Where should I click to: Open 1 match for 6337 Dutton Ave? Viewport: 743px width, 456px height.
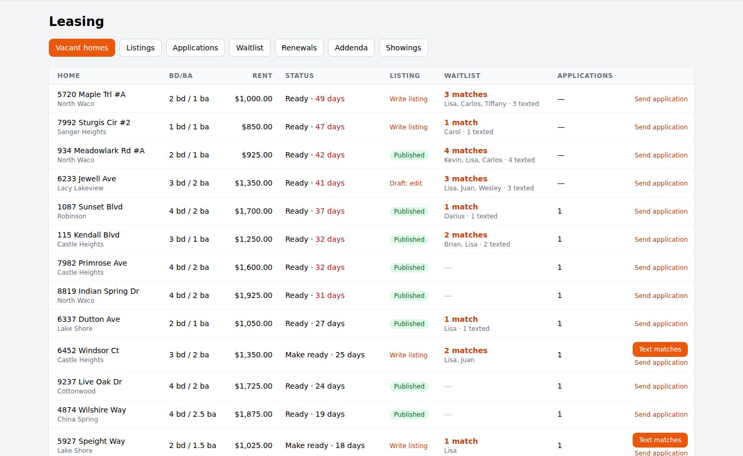tap(461, 319)
